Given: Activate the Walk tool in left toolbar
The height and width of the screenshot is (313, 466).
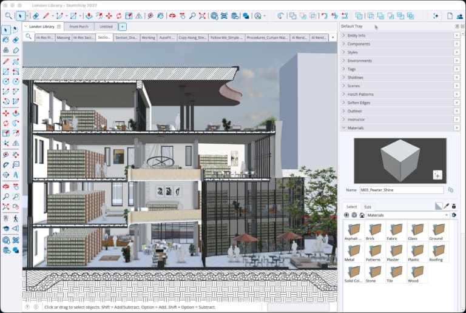Looking at the screenshot, I should [x=15, y=218].
